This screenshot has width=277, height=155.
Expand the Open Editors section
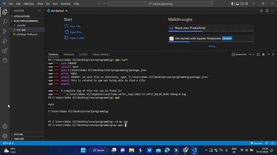click(27, 16)
